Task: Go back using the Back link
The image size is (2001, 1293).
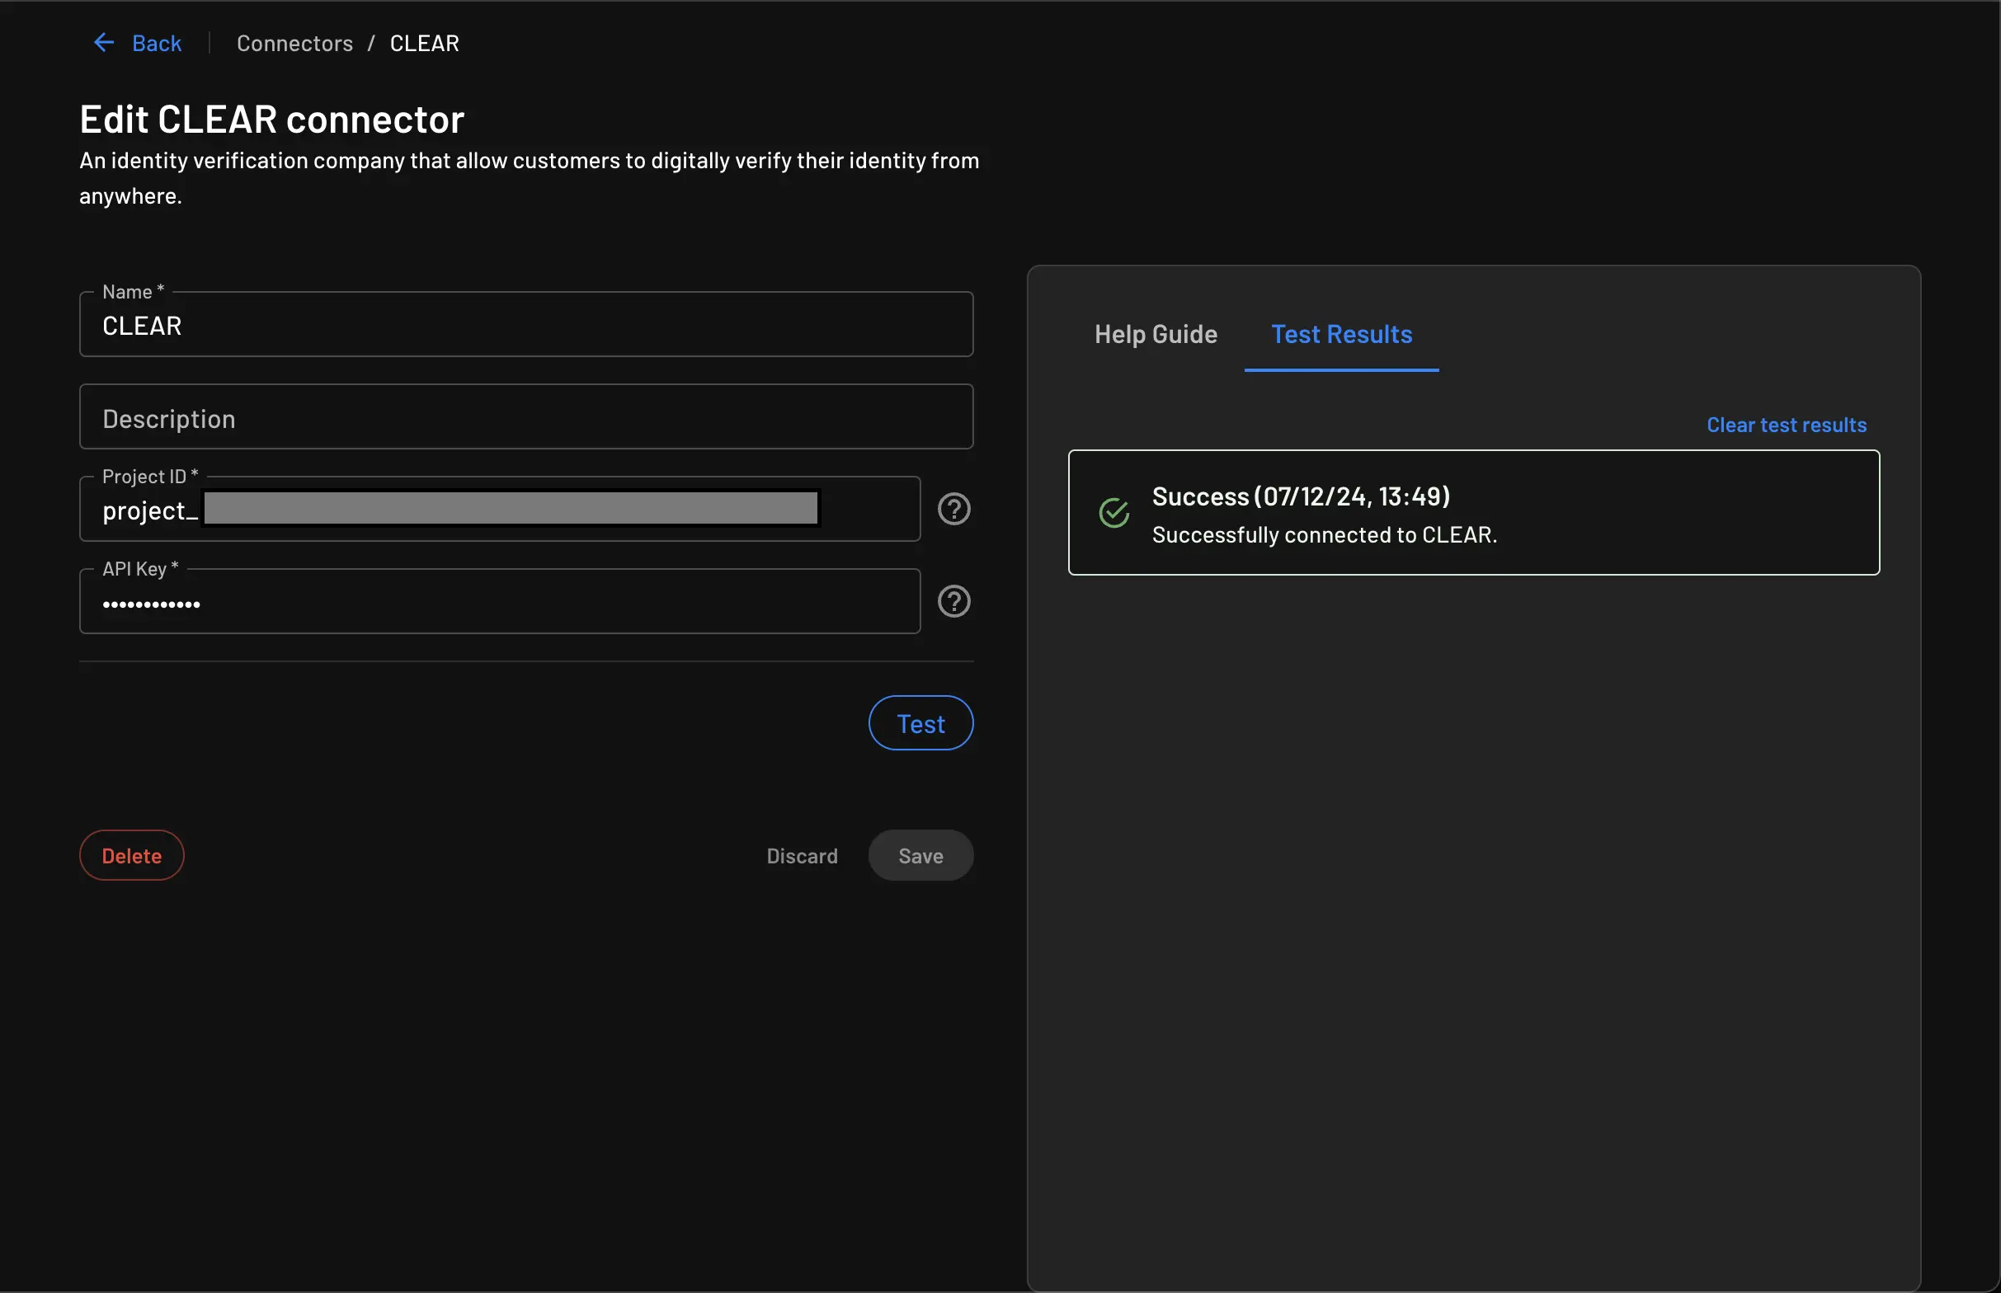Action: point(156,43)
